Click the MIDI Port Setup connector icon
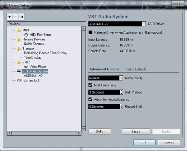Image resolution: width=187 pixels, height=151 pixels. tap(26, 35)
